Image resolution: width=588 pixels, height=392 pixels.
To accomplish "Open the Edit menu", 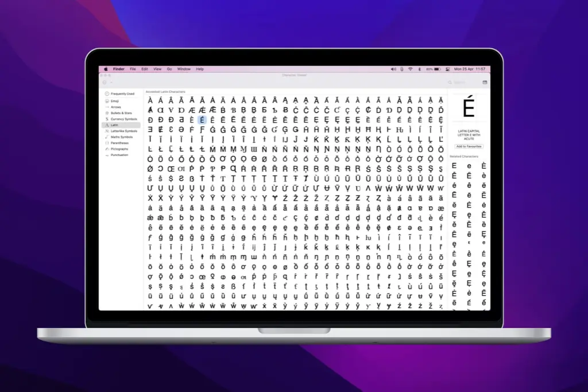I will 144,69.
